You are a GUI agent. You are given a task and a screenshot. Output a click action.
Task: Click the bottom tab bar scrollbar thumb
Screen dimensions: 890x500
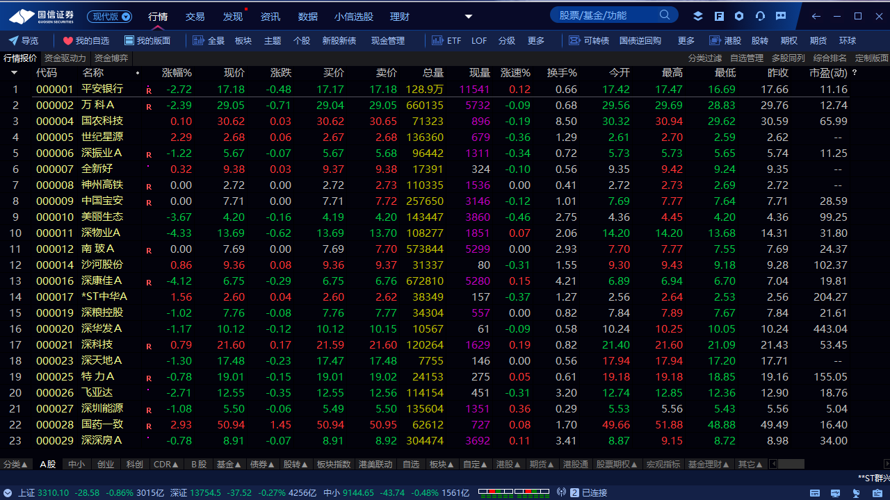pyautogui.click(x=791, y=464)
